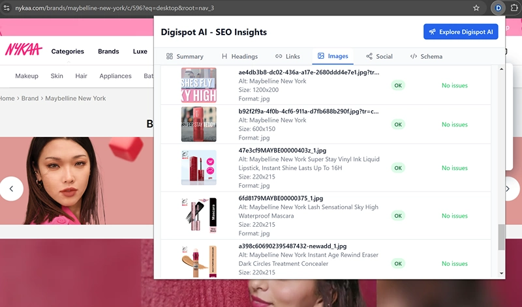This screenshot has height=307, width=522.
Task: Click OK badge in Age Rewind Concealer row
Action: pyautogui.click(x=398, y=263)
